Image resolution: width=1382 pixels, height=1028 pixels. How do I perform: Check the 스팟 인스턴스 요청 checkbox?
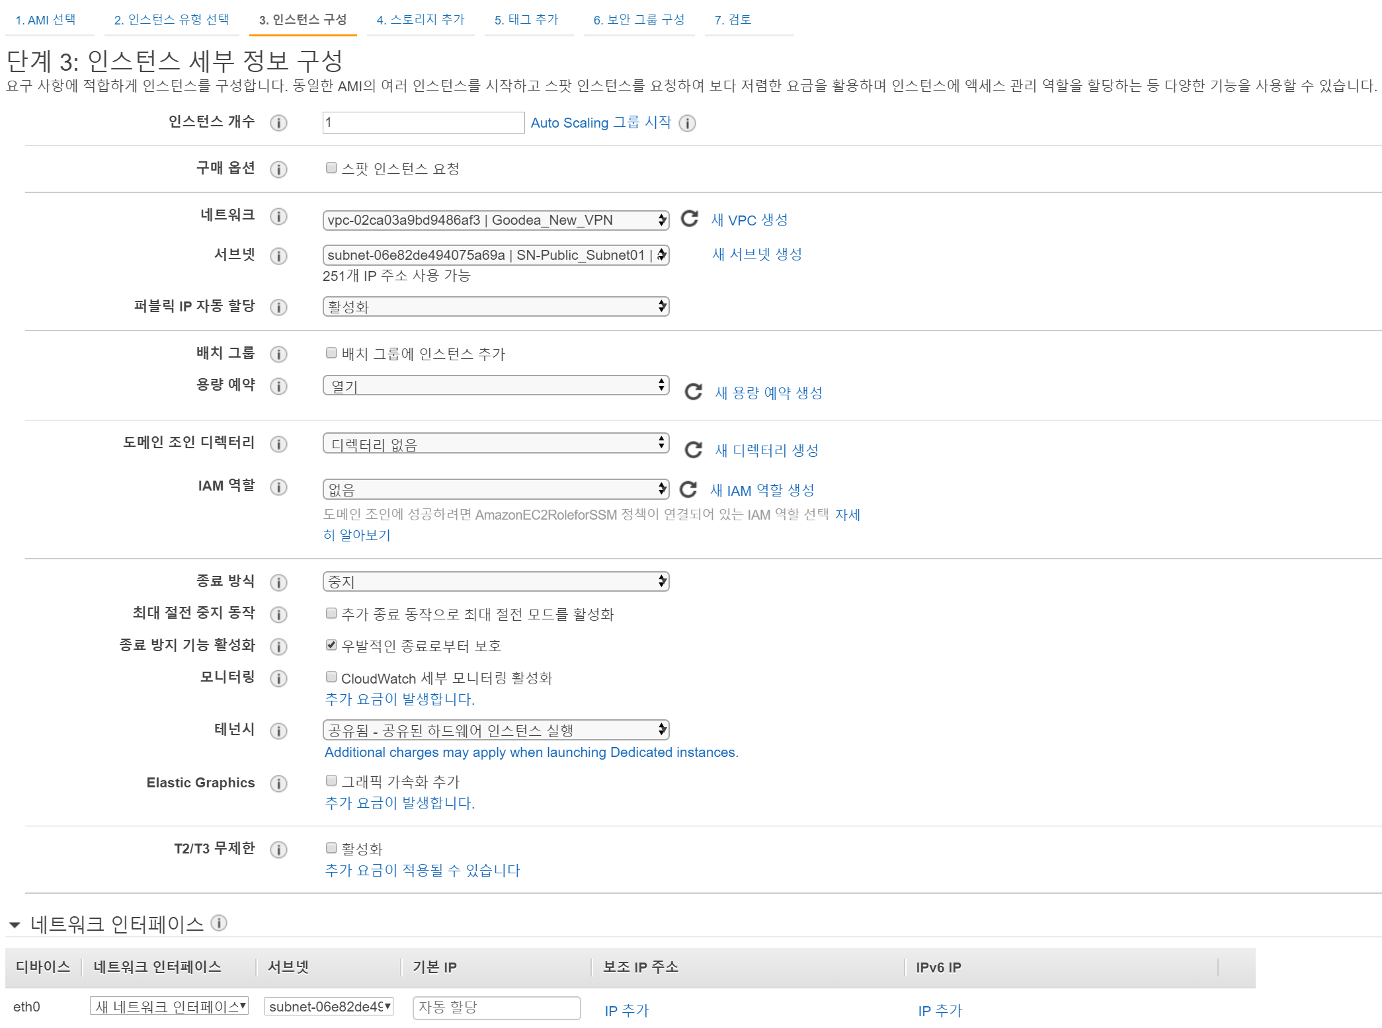[331, 168]
